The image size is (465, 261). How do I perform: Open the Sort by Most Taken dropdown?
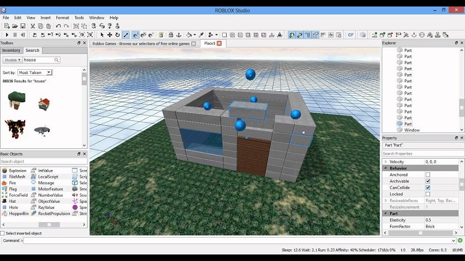coord(35,72)
